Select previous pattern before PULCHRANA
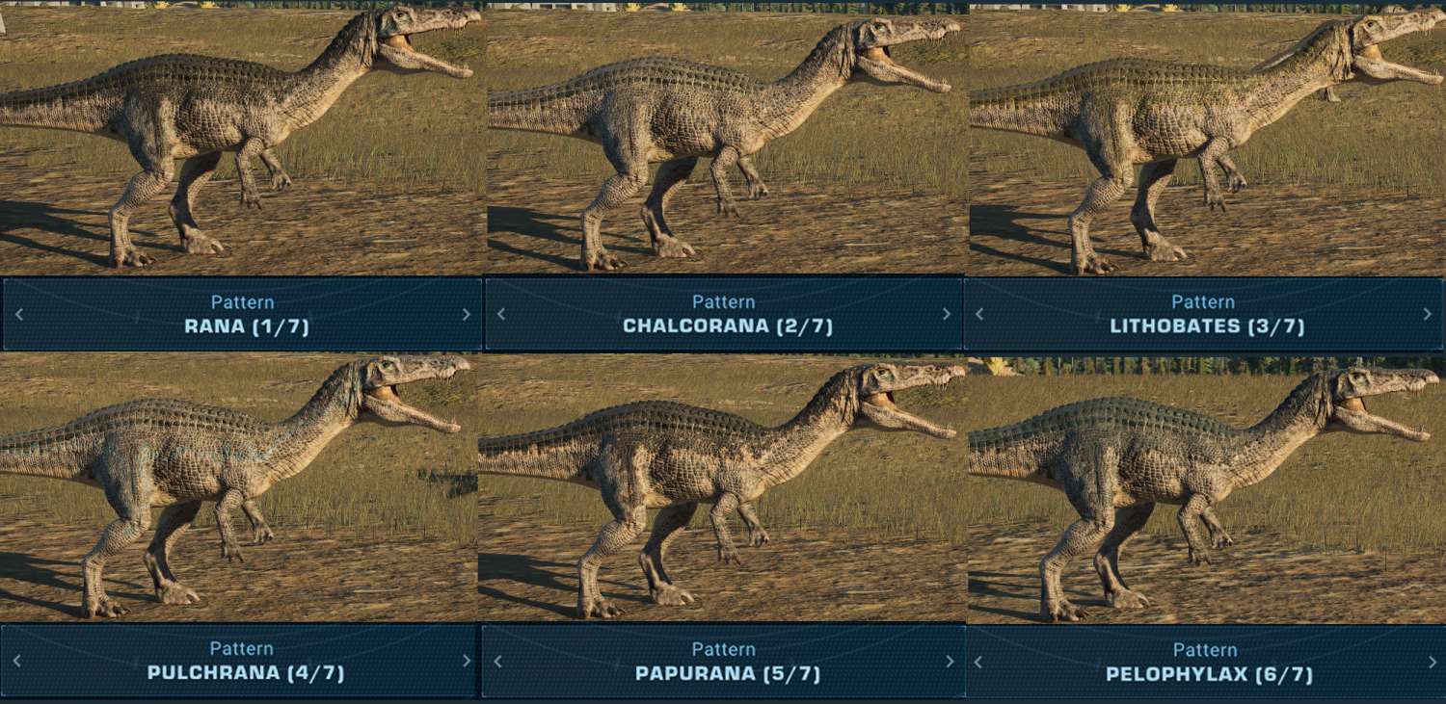 16,661
